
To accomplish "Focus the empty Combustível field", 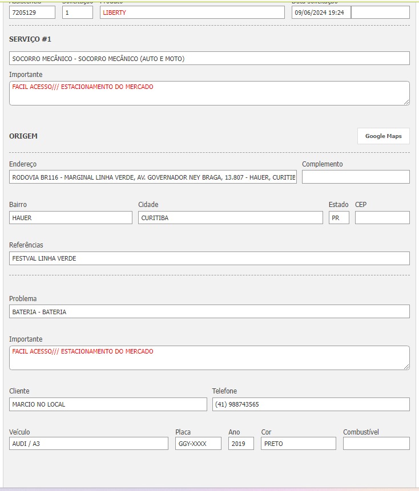I will pos(376,444).
